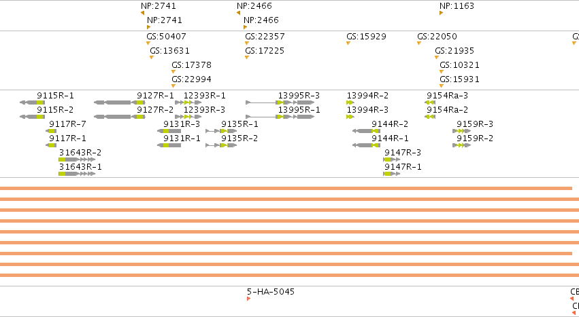Click the 12393R-1 label text
This screenshot has width=579, height=317.
tap(205, 96)
